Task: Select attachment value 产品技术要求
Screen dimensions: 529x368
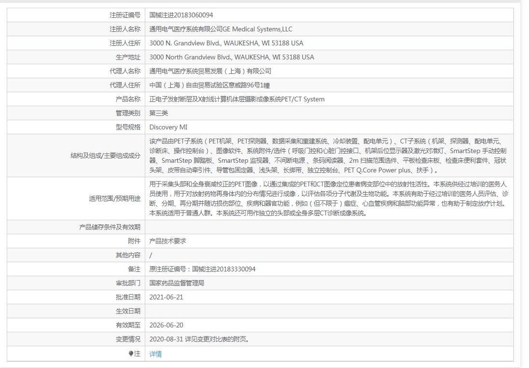Action: click(x=167, y=241)
